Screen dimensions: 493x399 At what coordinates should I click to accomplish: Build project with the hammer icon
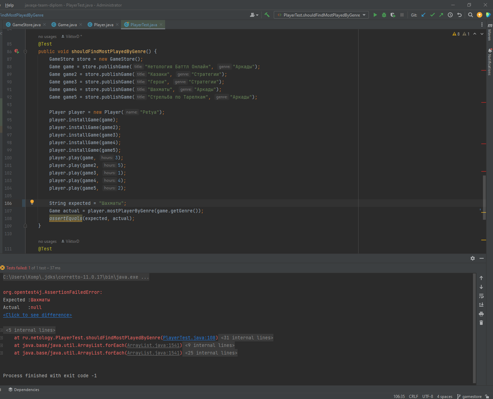(x=267, y=15)
